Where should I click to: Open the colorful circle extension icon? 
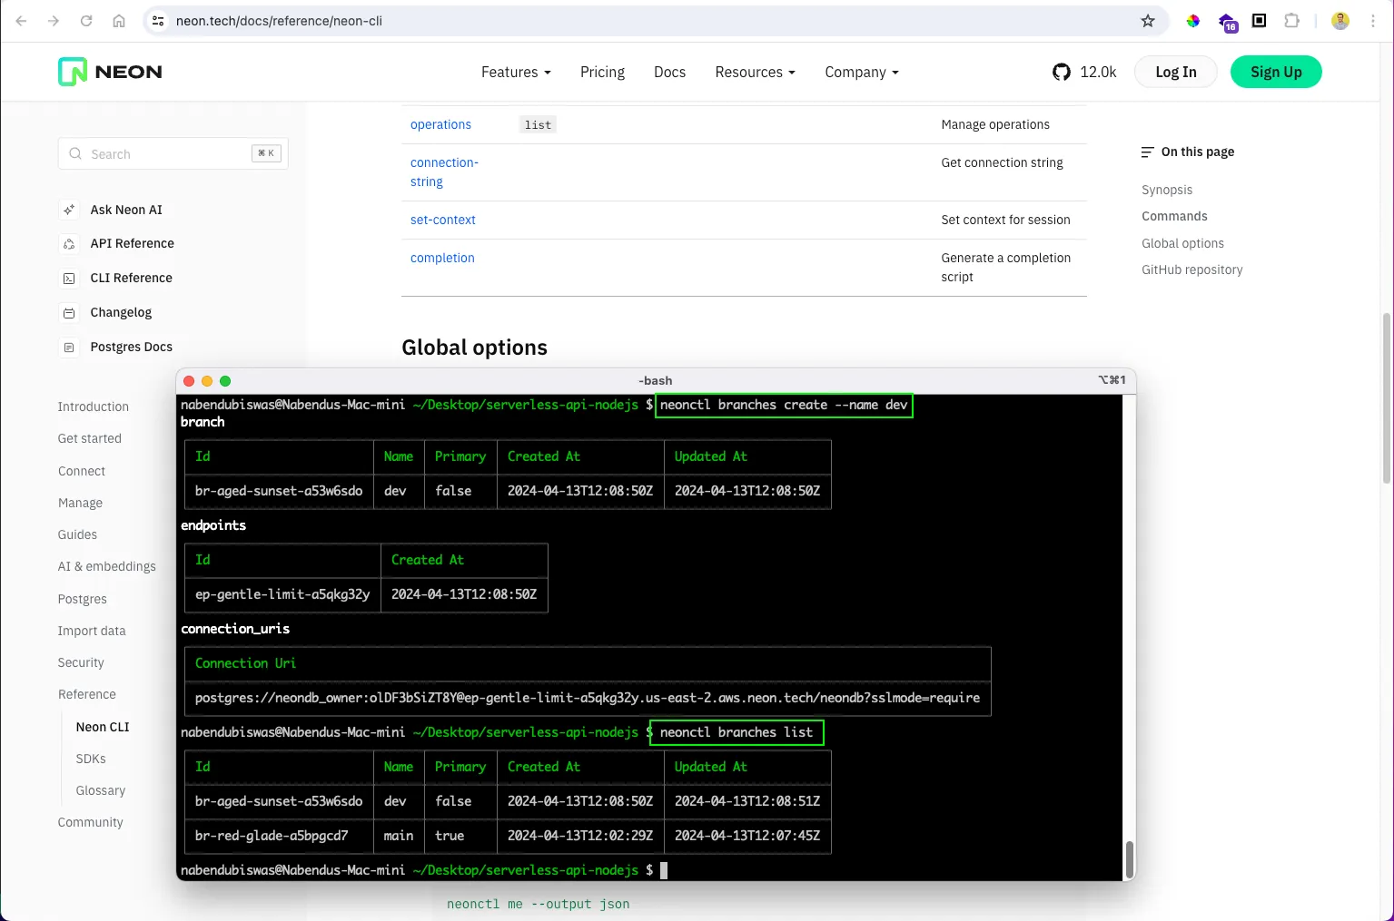click(1193, 21)
